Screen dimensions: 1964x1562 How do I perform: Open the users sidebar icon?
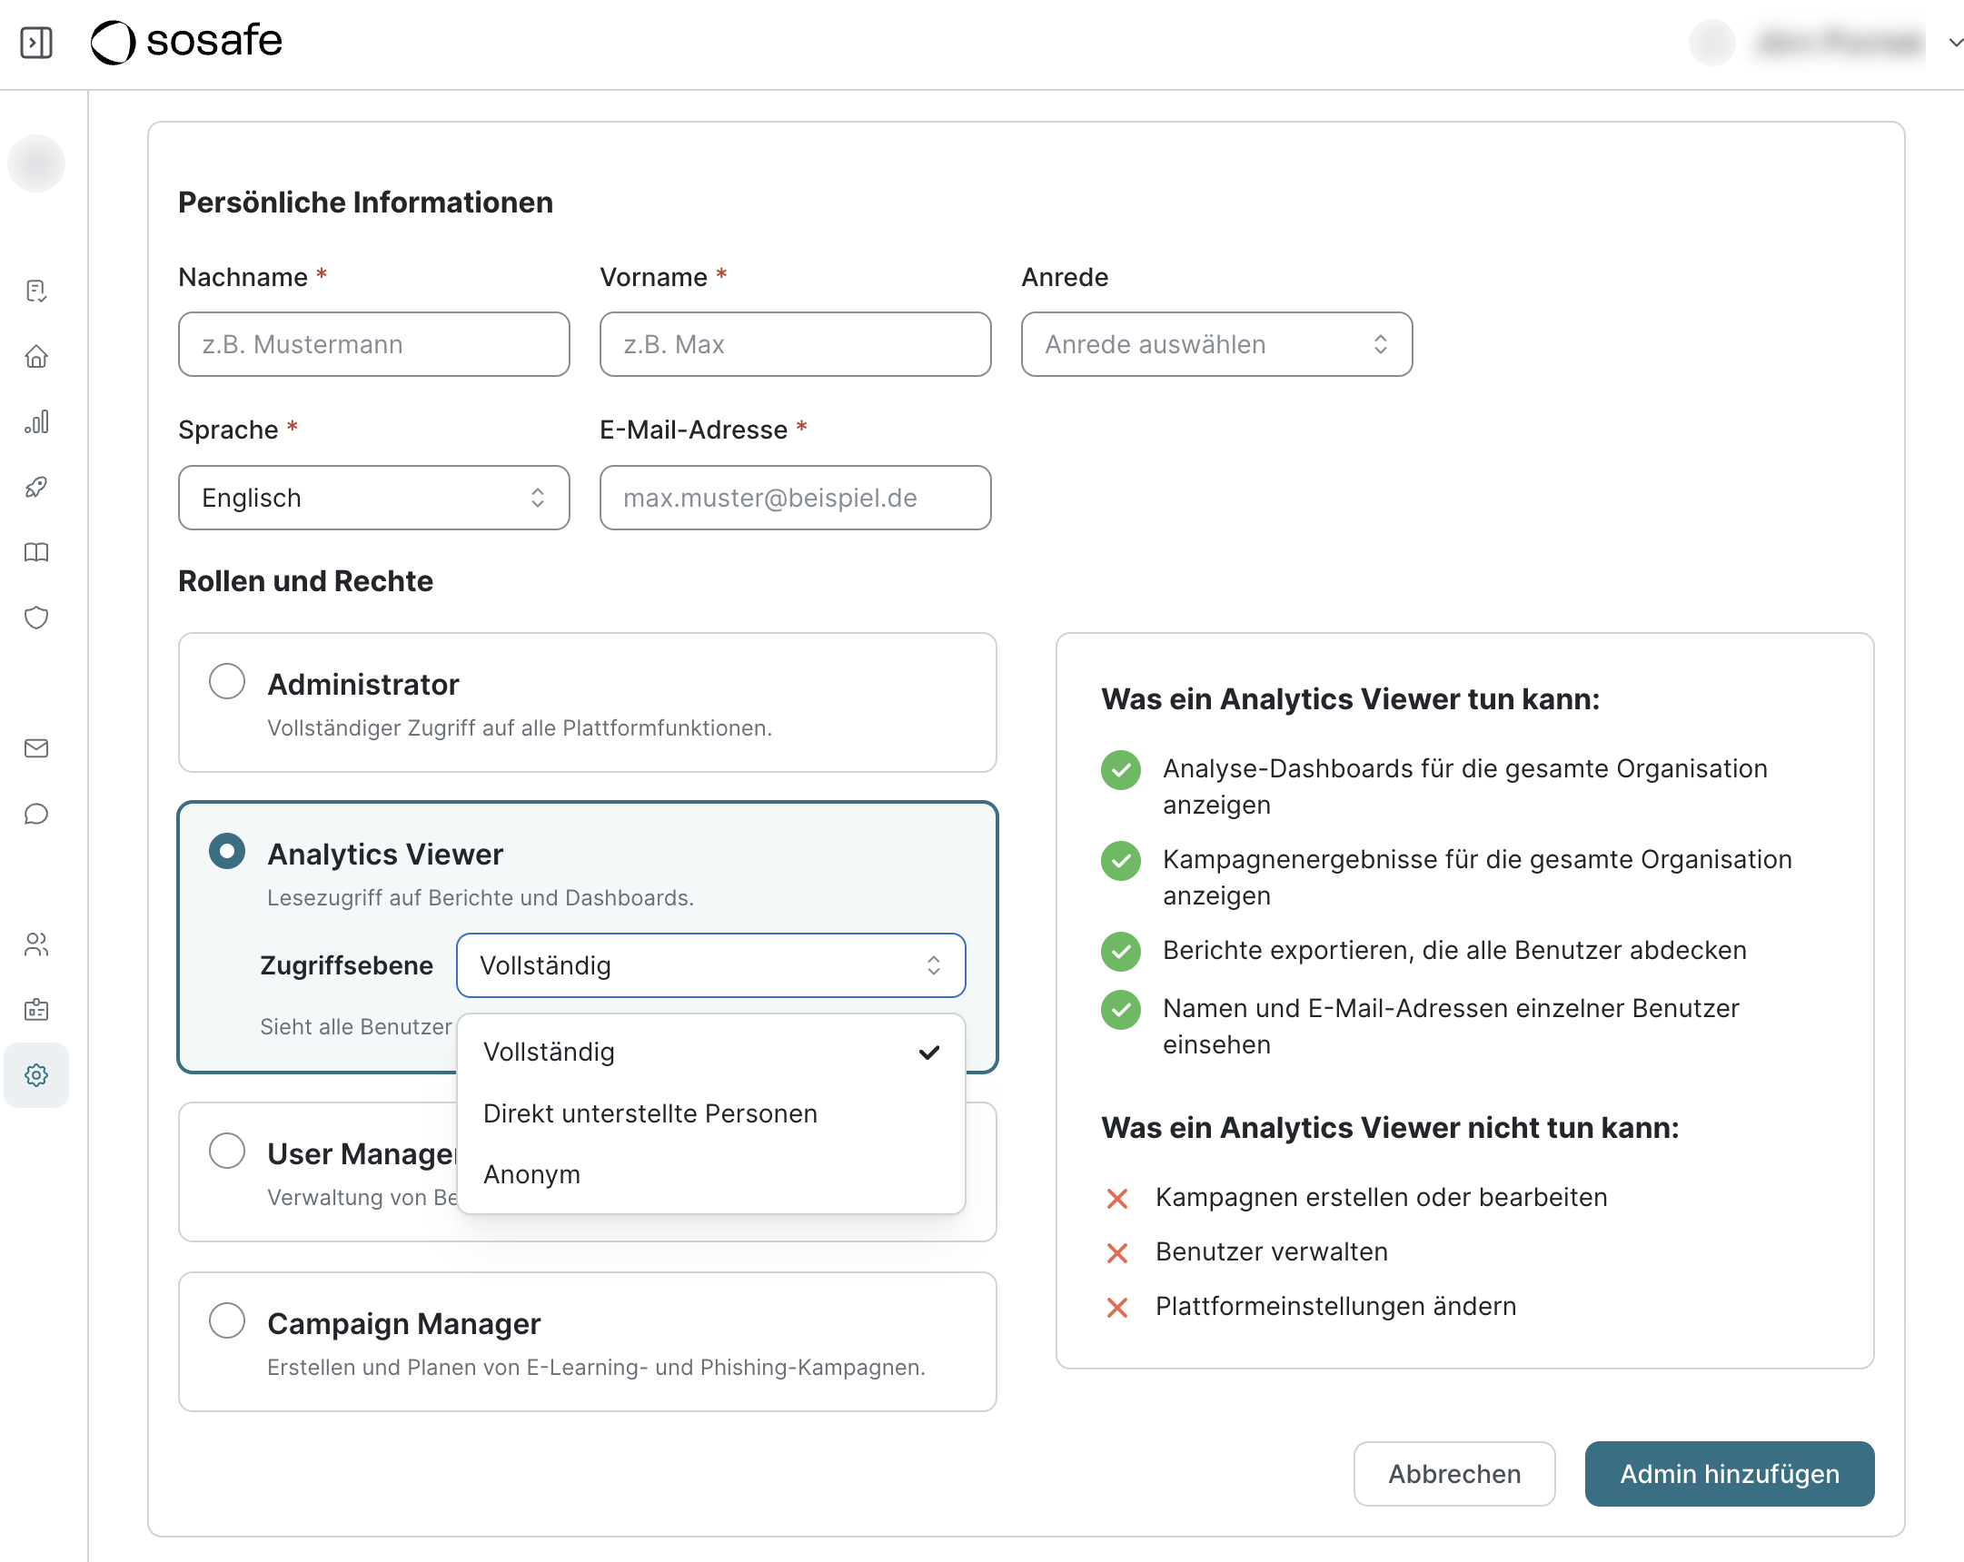tap(36, 944)
